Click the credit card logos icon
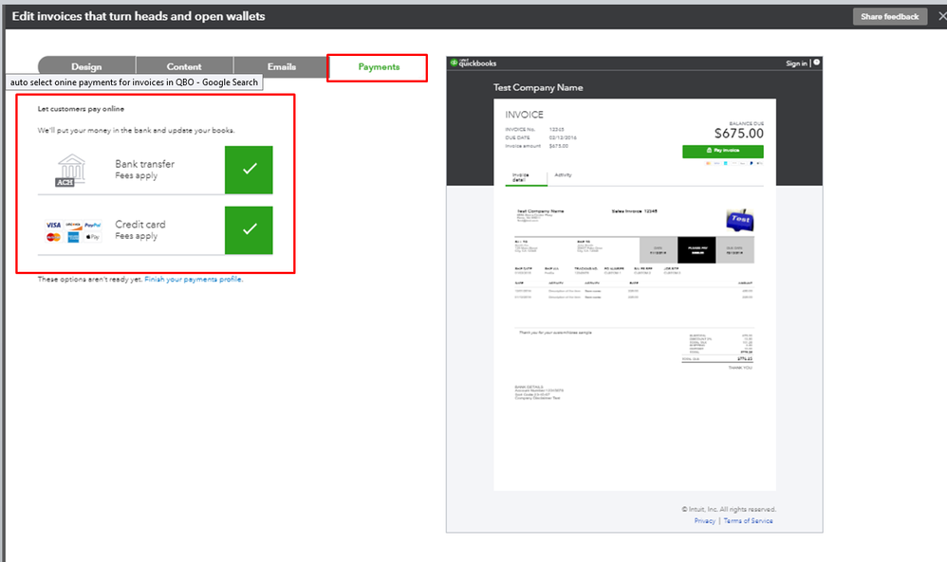Image resolution: width=947 pixels, height=562 pixels. coord(73,230)
